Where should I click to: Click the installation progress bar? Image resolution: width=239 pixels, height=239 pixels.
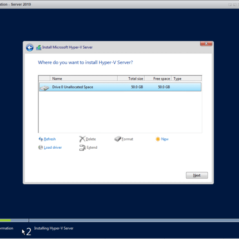pyautogui.click(x=119, y=220)
